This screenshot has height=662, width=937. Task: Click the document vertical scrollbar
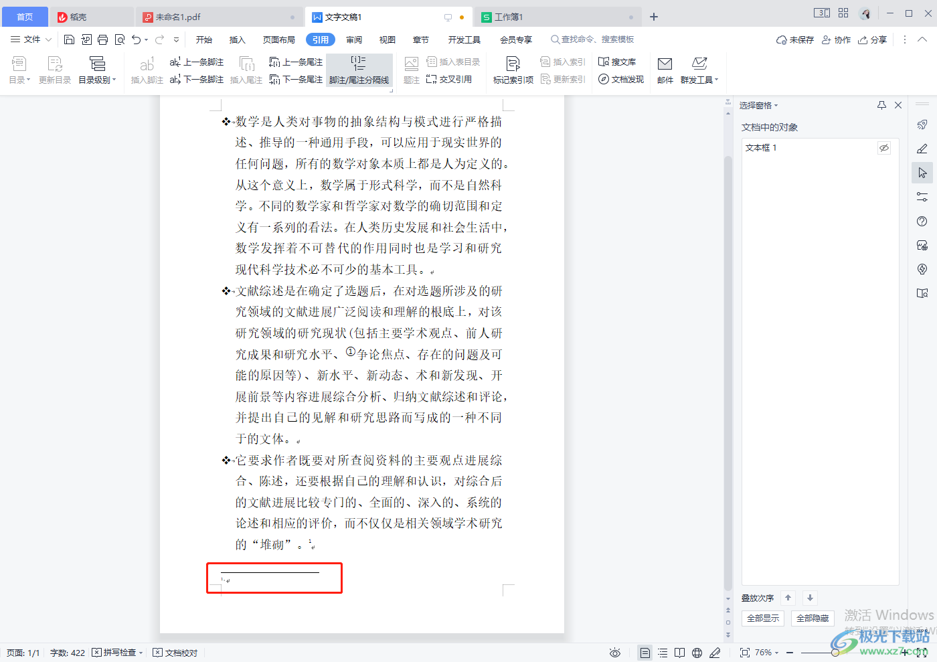tap(728, 372)
